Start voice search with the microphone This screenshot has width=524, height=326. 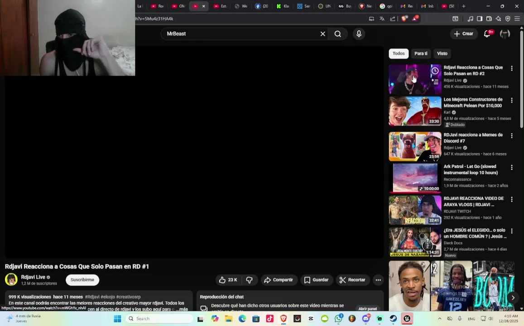[x=359, y=34]
